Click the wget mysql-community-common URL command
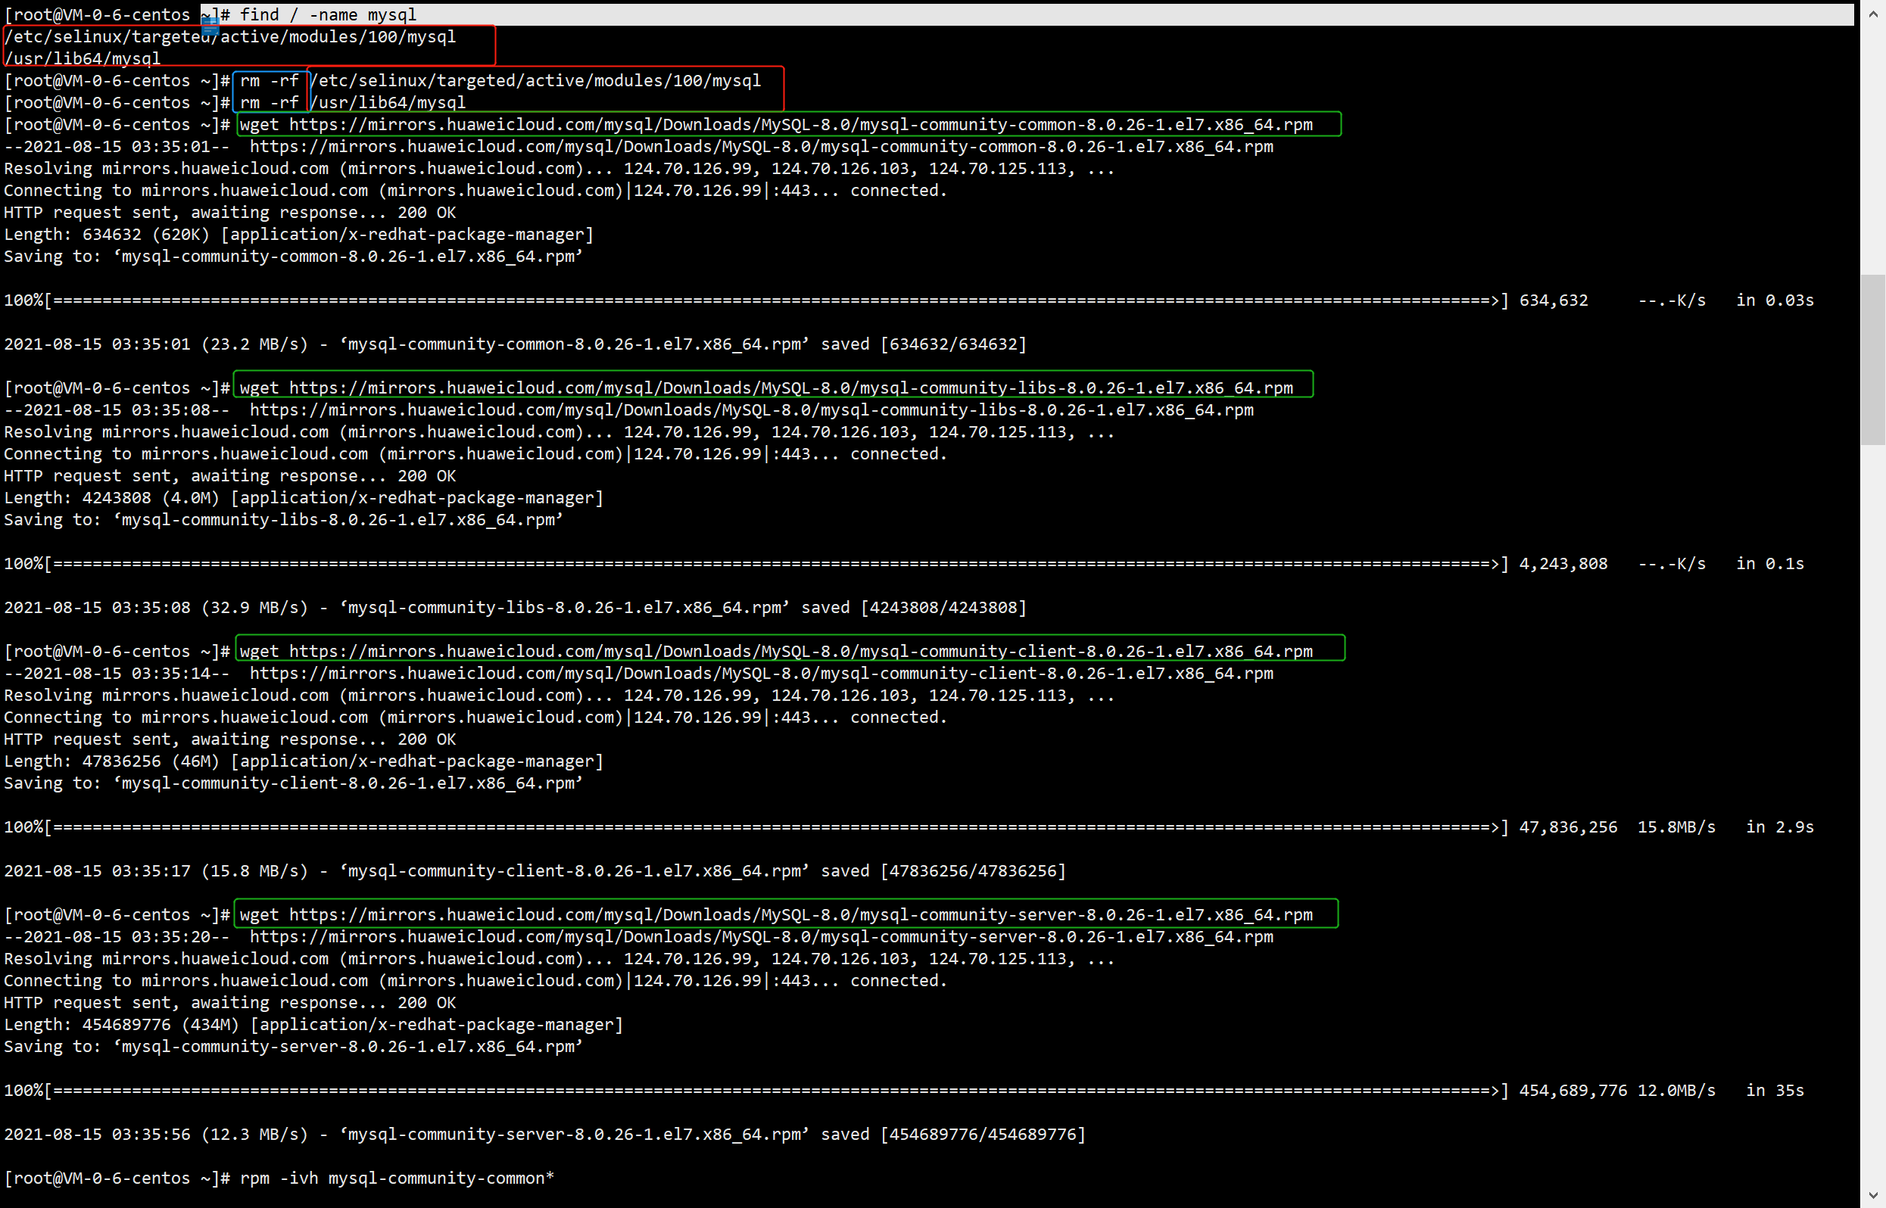 (775, 125)
